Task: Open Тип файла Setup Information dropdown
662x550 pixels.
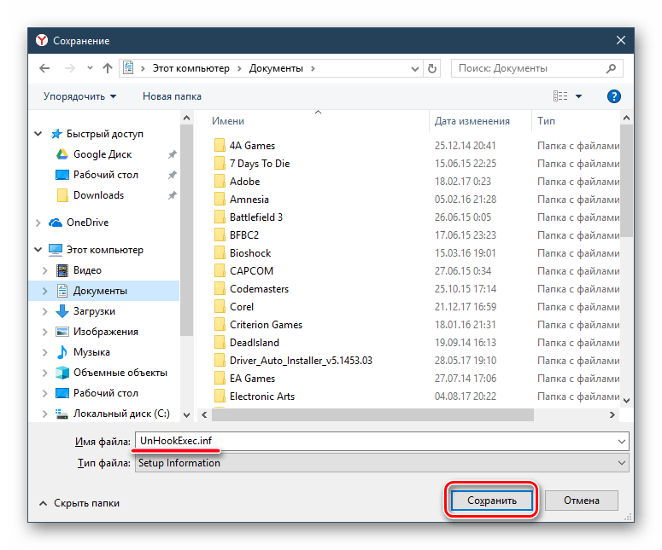Action: [x=382, y=463]
